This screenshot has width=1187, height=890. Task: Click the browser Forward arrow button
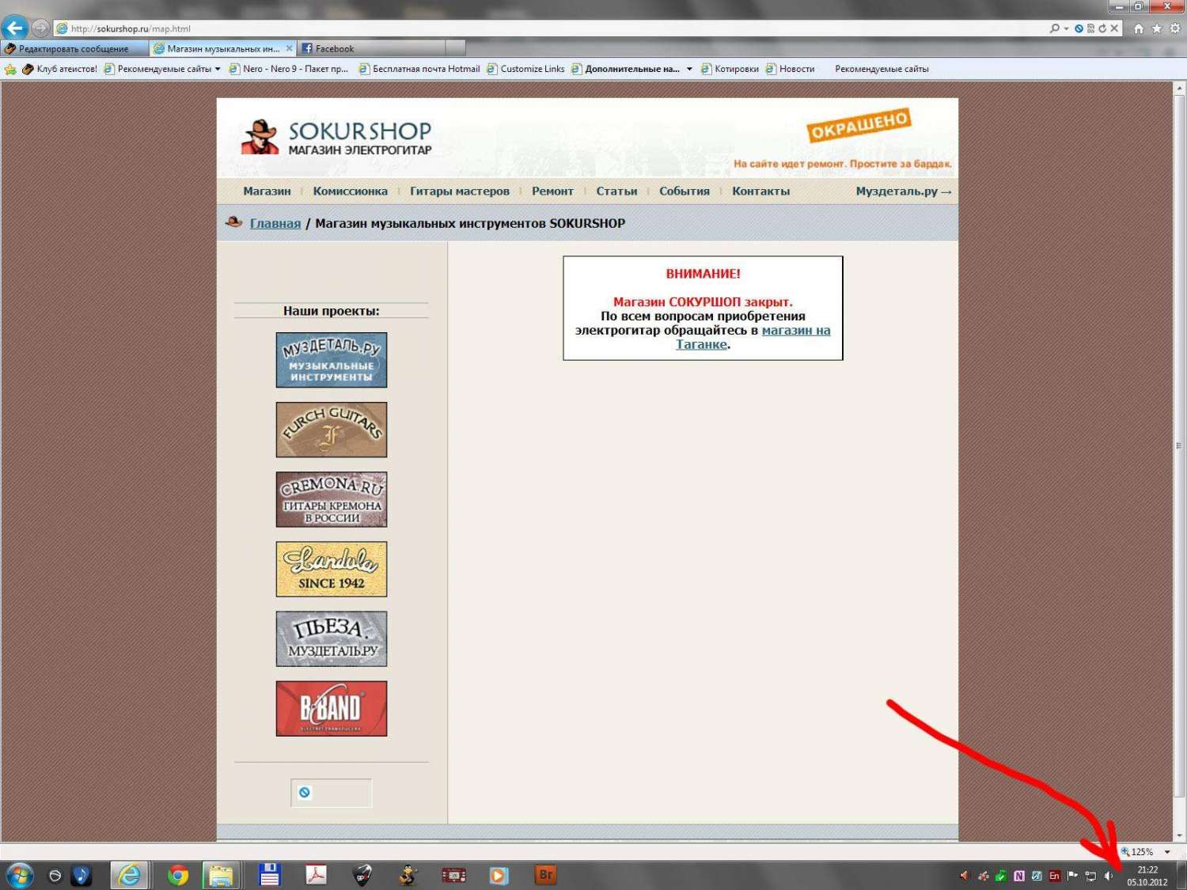click(x=40, y=28)
